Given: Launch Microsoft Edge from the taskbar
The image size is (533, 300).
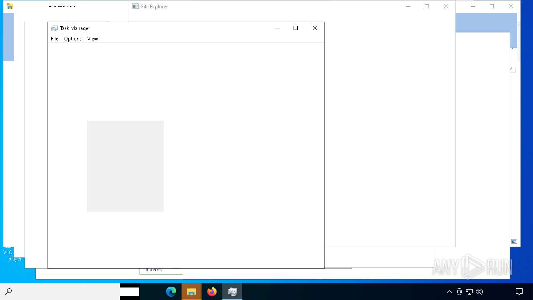Looking at the screenshot, I should [x=171, y=292].
